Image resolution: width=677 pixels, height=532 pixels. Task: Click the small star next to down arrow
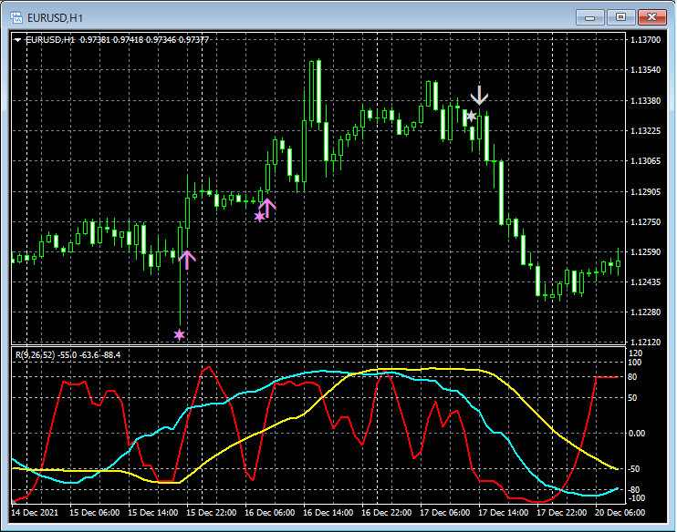click(471, 116)
